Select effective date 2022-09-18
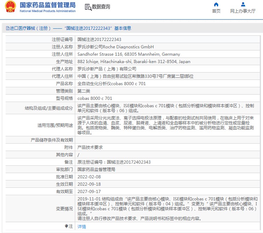 (x=89, y=184)
